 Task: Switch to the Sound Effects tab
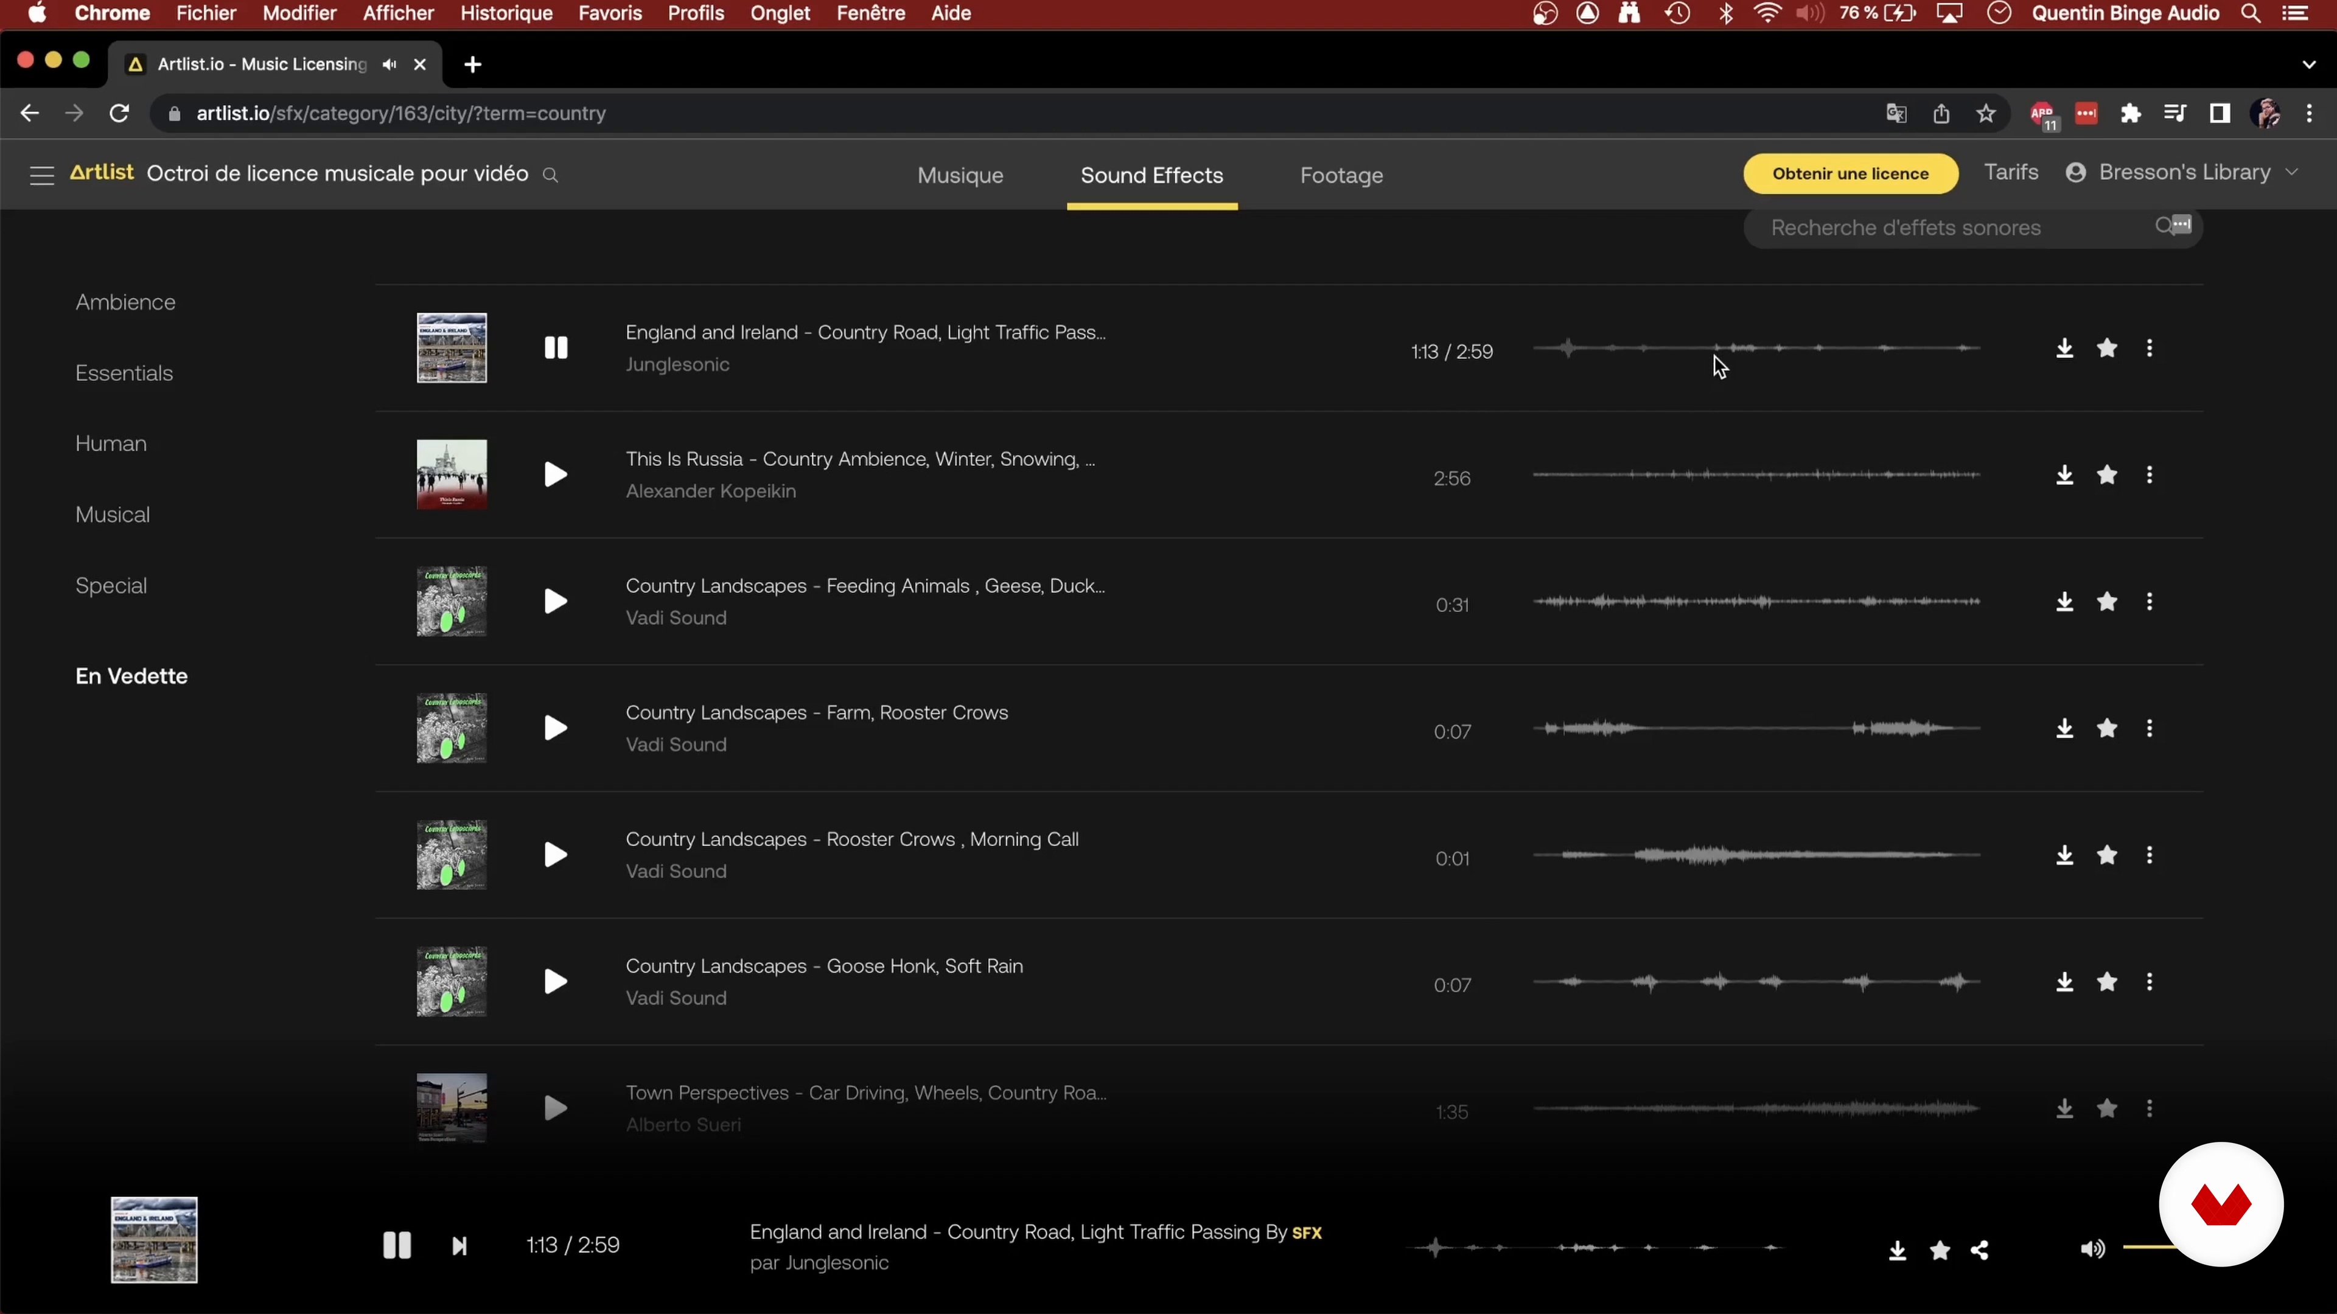pyautogui.click(x=1151, y=175)
